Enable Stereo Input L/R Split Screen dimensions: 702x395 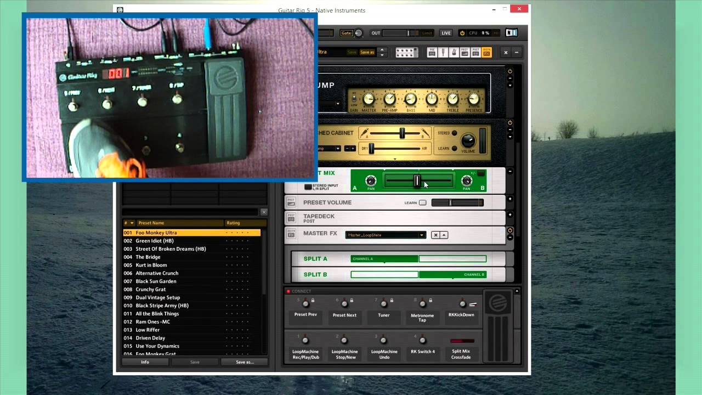pyautogui.click(x=308, y=187)
